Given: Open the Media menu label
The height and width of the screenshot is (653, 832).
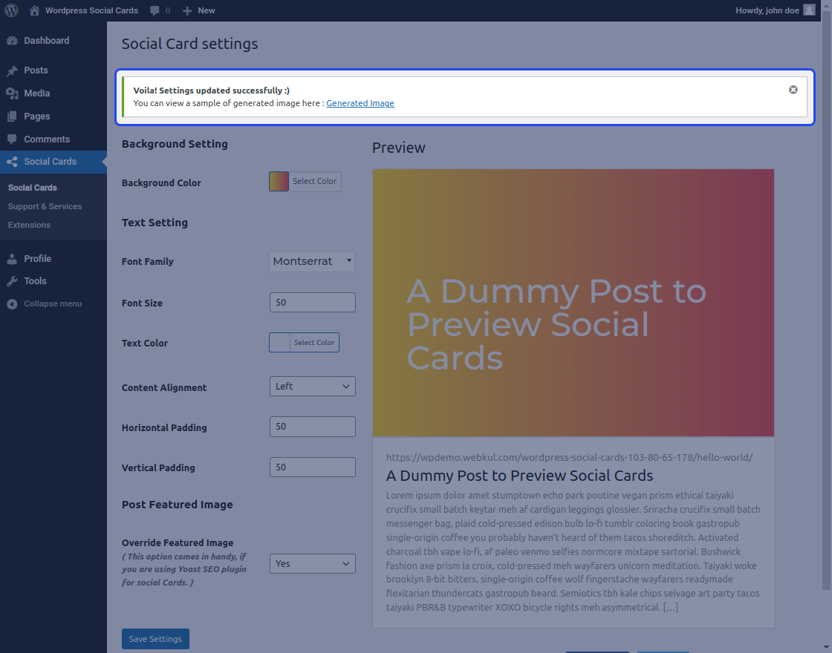Looking at the screenshot, I should pyautogui.click(x=36, y=93).
